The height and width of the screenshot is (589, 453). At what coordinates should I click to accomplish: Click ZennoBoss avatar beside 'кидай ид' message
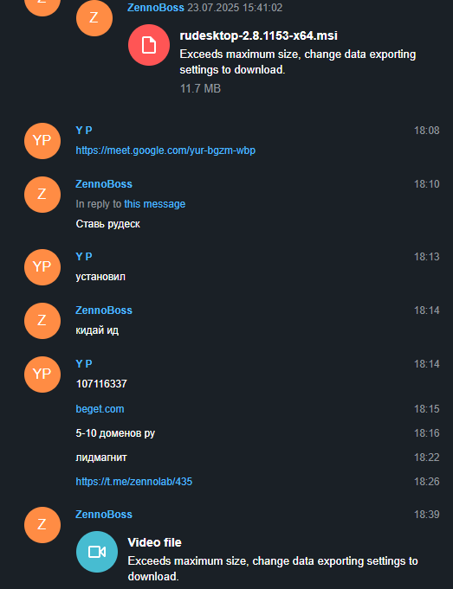coord(42,321)
